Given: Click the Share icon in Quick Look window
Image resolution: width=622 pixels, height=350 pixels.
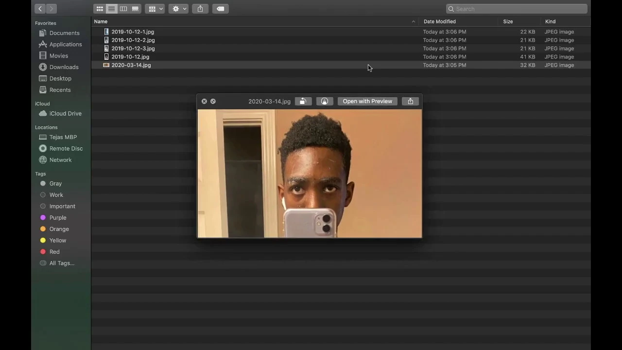Looking at the screenshot, I should coord(411,101).
